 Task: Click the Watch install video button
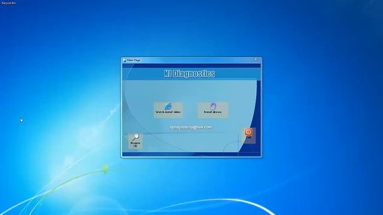tap(168, 110)
